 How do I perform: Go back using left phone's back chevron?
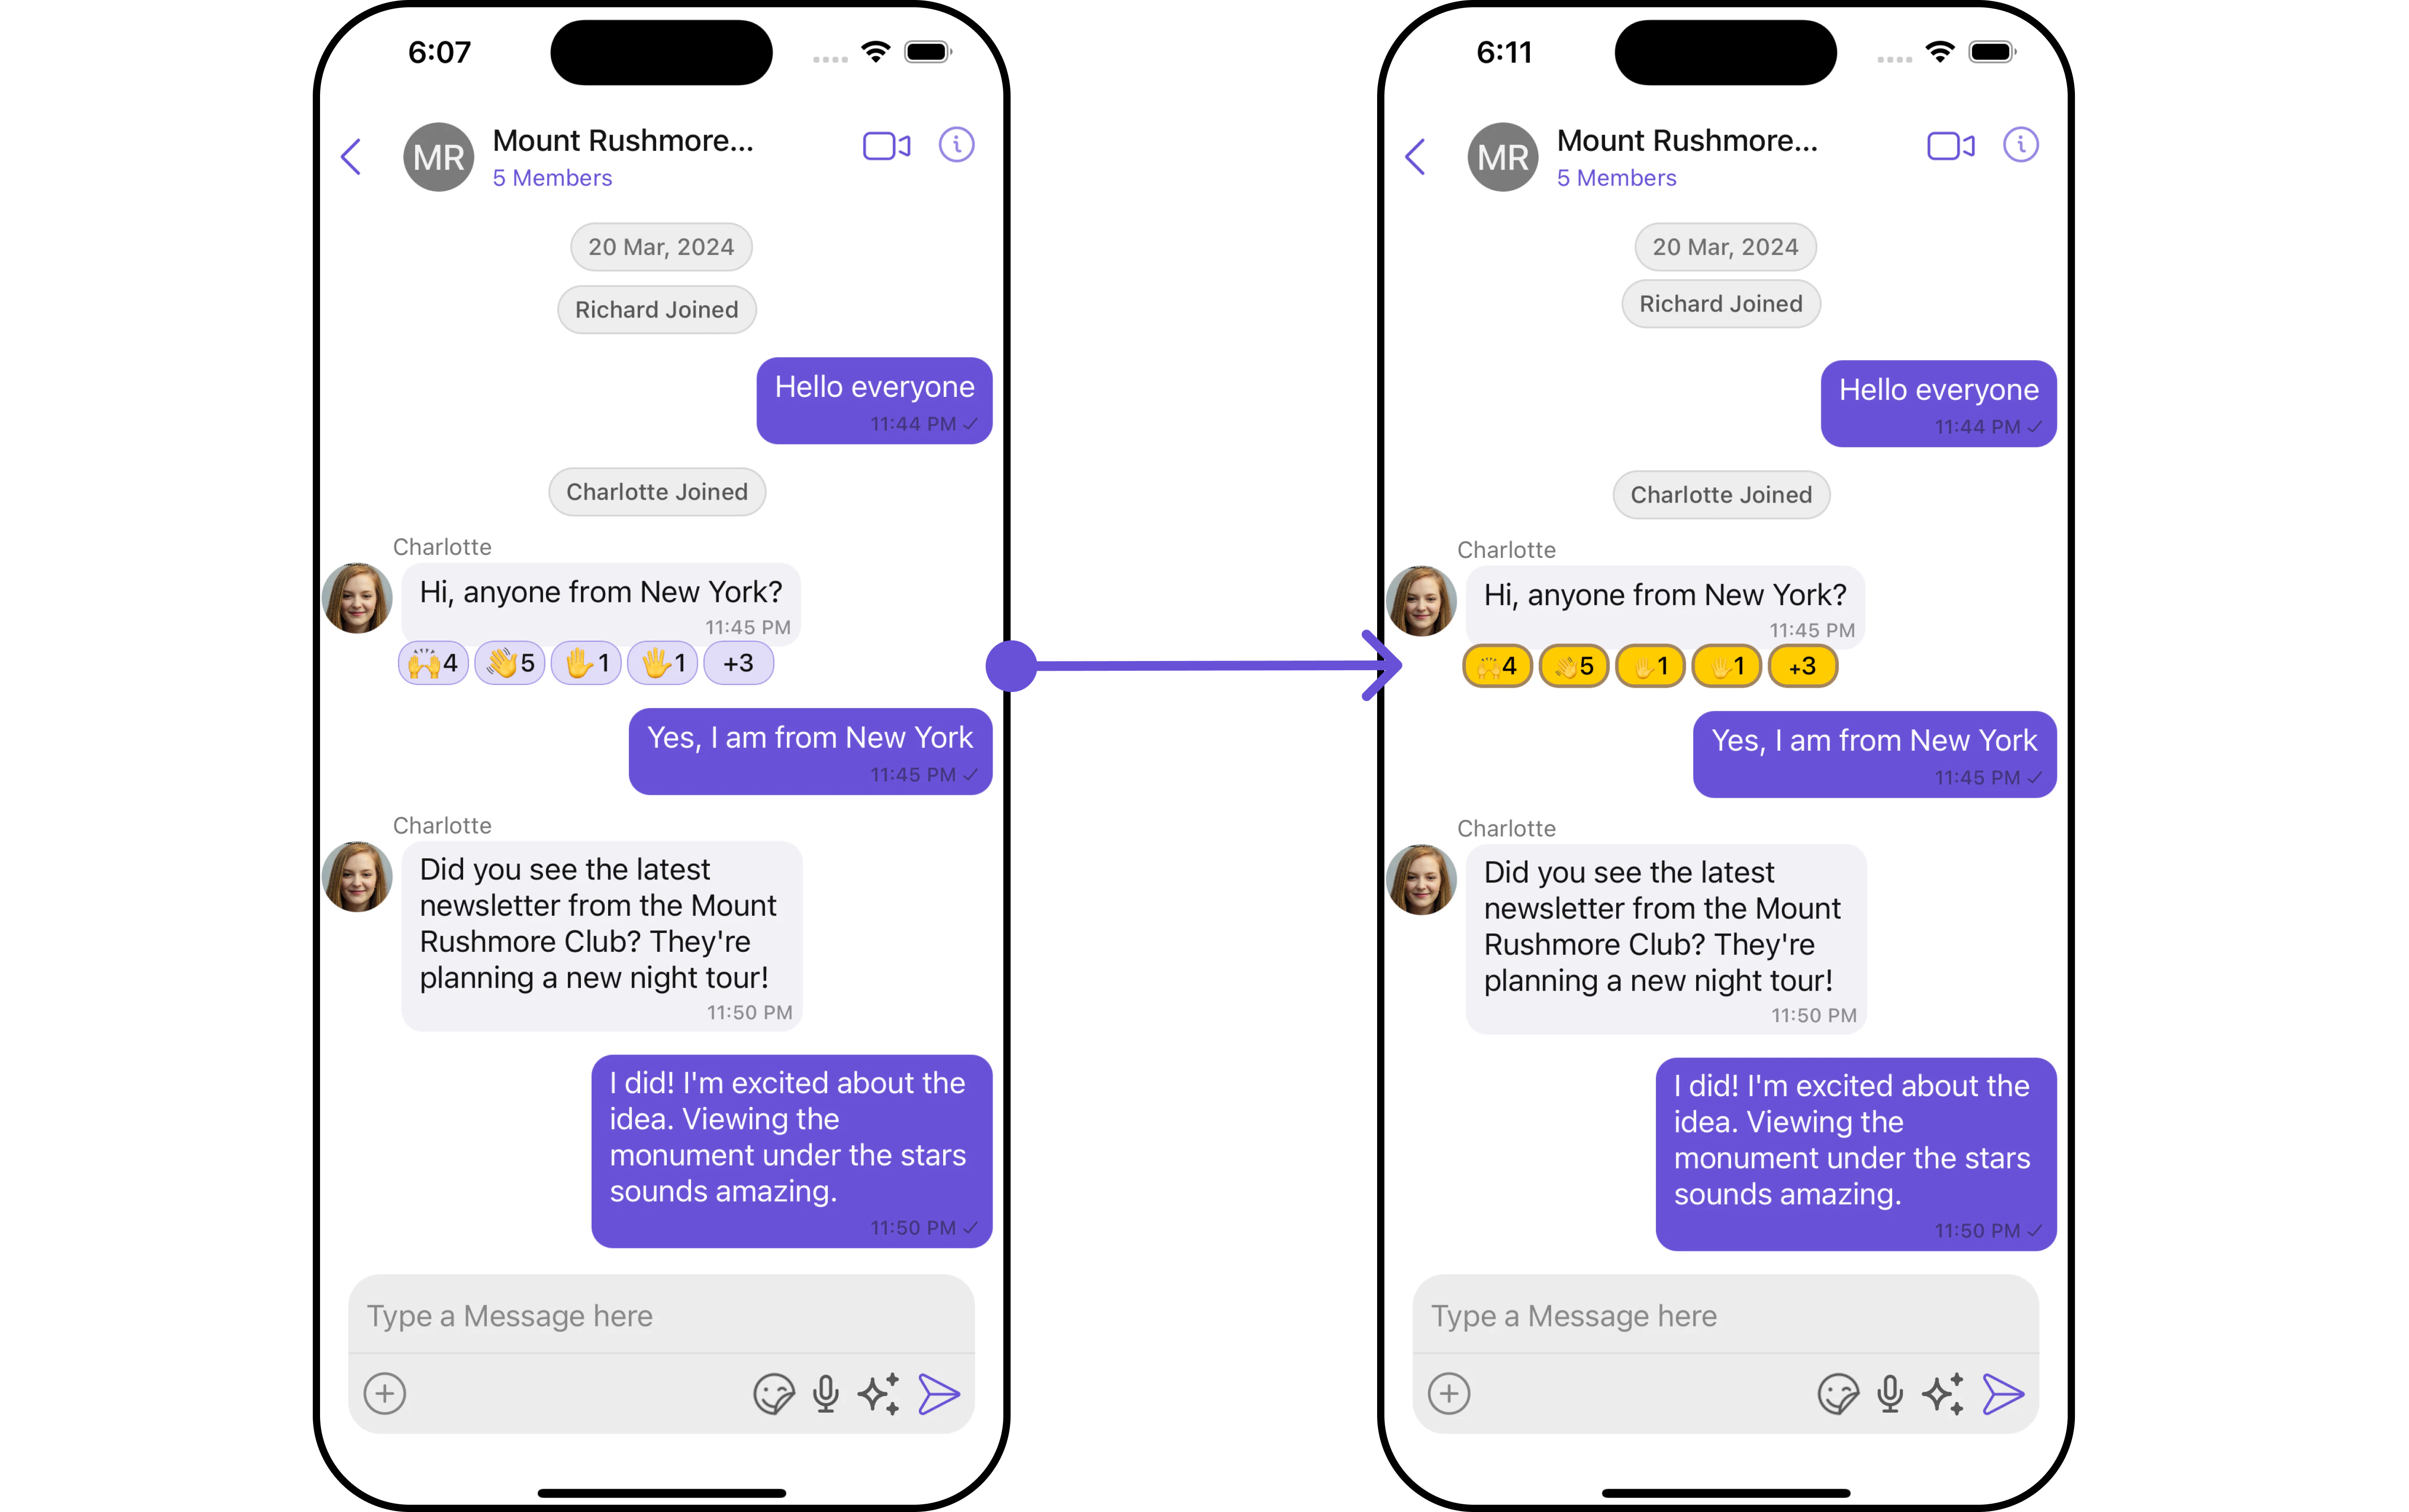click(x=351, y=156)
